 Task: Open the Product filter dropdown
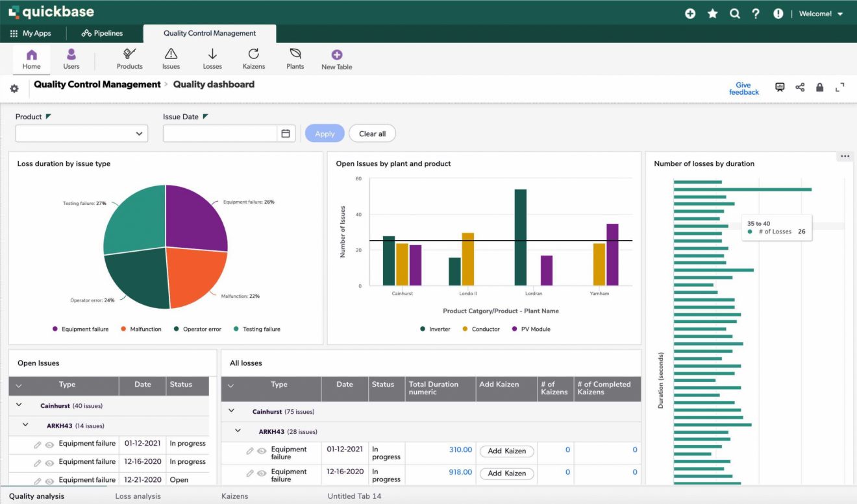tap(82, 134)
